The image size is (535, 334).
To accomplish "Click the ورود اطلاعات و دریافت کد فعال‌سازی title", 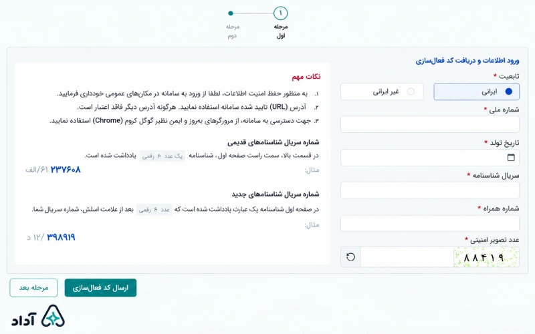I will click(x=467, y=61).
